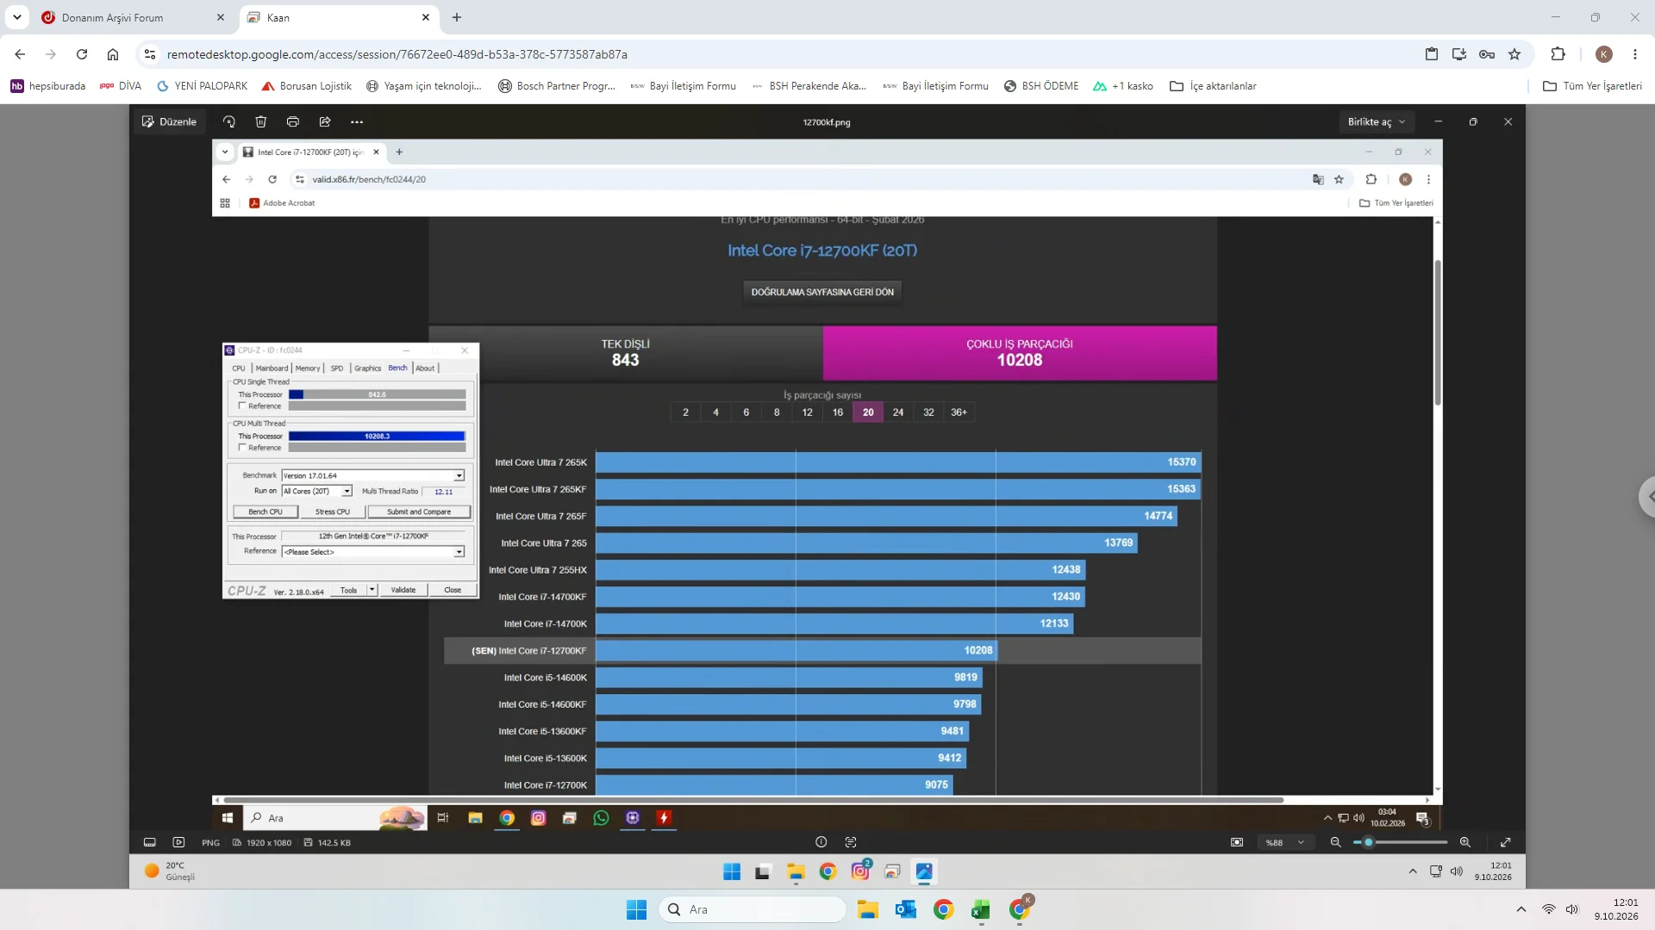The width and height of the screenshot is (1655, 930).
Task: Open Photos app on remote taskbar
Action: pyautogui.click(x=924, y=871)
